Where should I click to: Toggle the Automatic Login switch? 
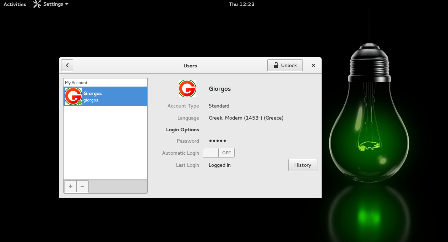pyautogui.click(x=218, y=153)
